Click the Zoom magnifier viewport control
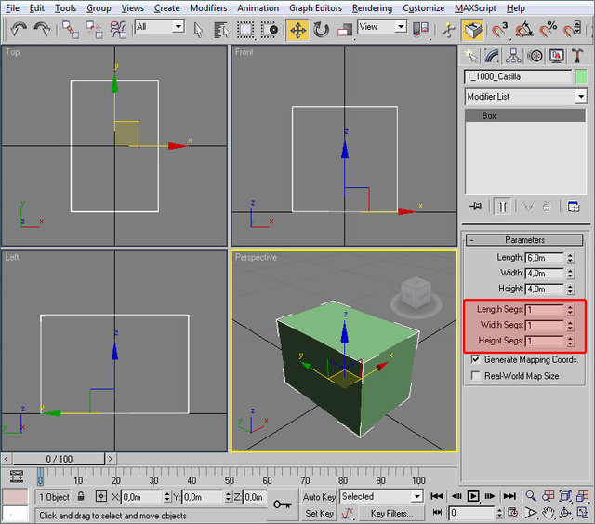This screenshot has height=524, width=595. [531, 496]
